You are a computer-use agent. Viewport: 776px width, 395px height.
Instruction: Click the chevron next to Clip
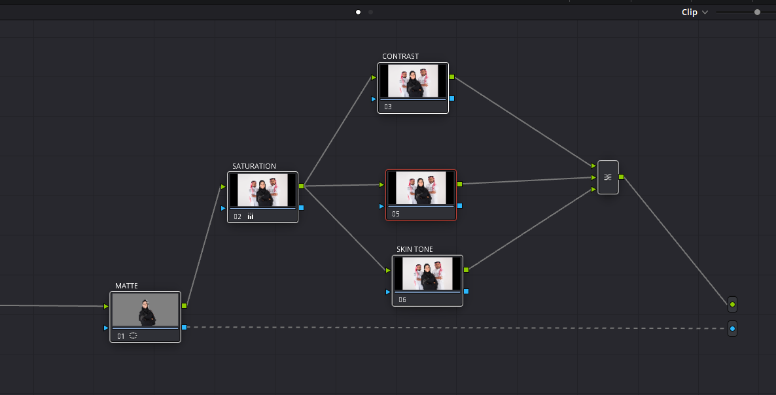(x=705, y=12)
